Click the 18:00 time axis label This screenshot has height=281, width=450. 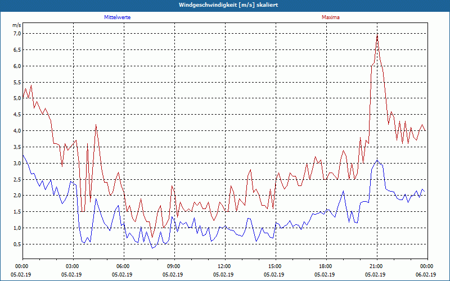coord(326,266)
